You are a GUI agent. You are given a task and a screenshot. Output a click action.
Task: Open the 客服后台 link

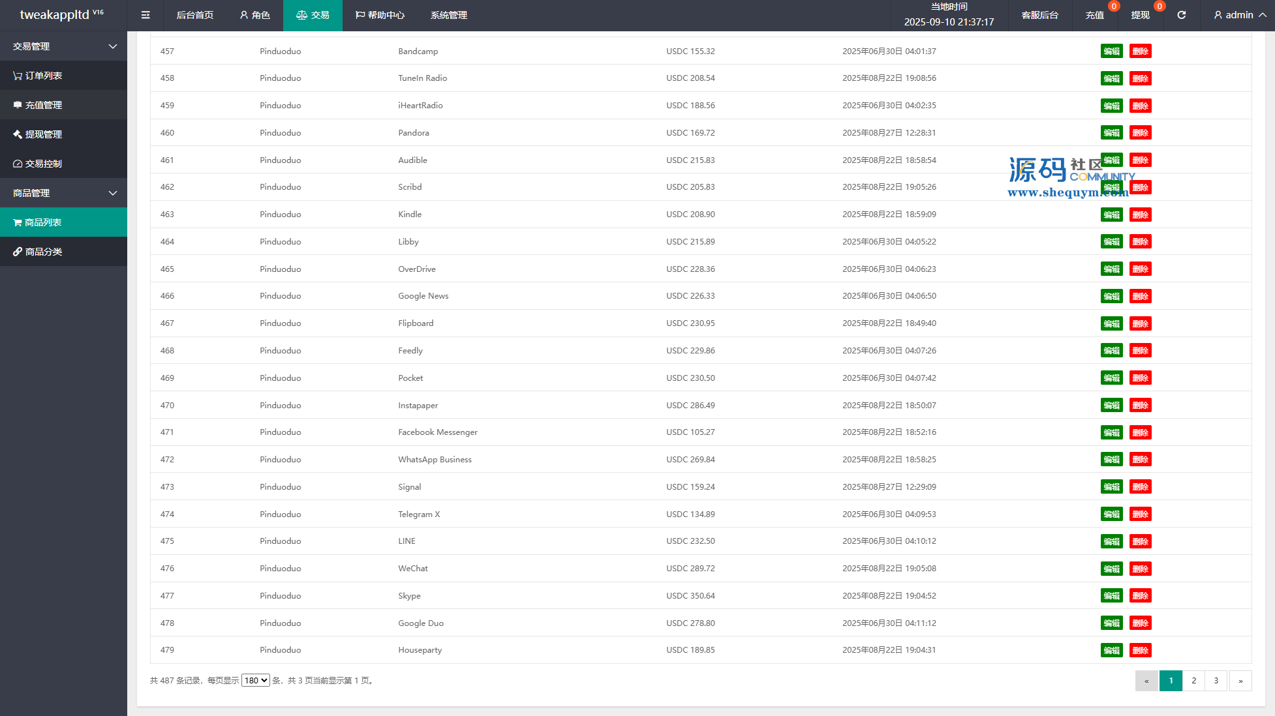[1039, 15]
